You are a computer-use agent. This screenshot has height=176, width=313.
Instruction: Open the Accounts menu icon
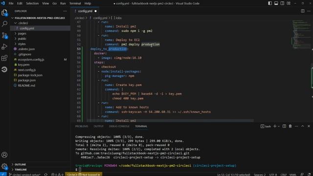pos(4,155)
